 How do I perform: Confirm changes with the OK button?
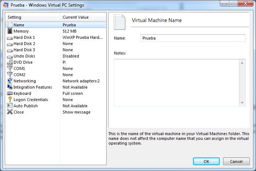click(x=206, y=161)
